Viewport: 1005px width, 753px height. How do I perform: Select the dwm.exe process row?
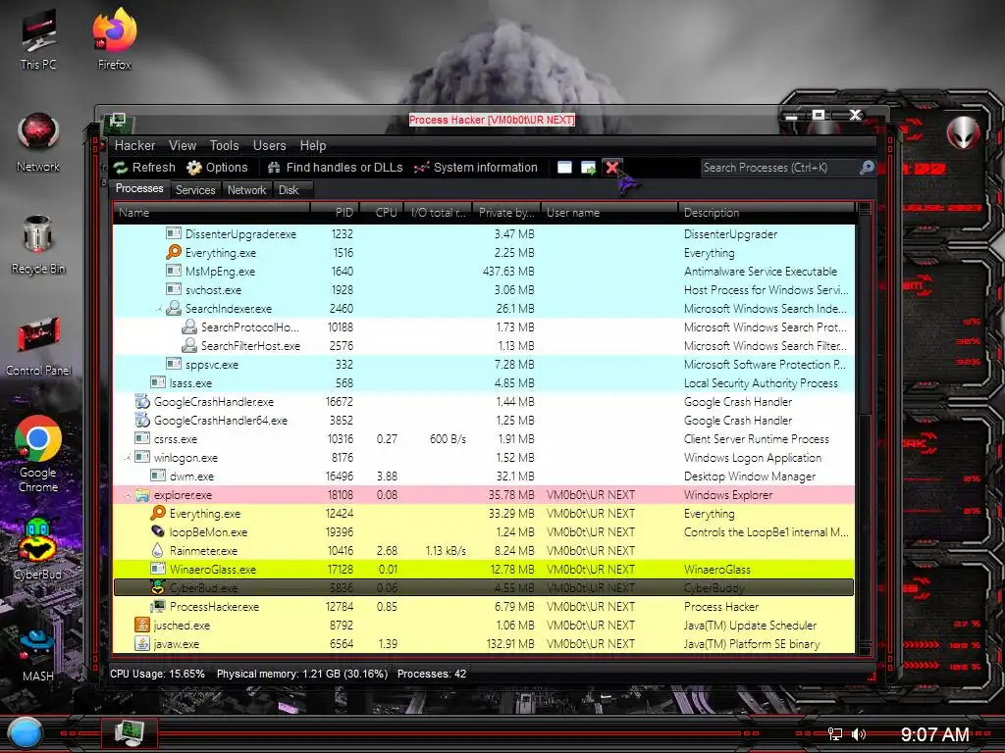tap(484, 477)
